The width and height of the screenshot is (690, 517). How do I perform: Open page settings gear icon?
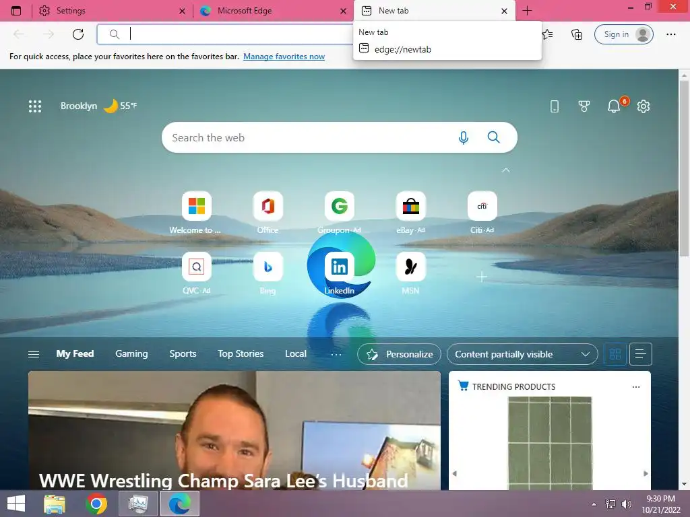click(x=644, y=106)
